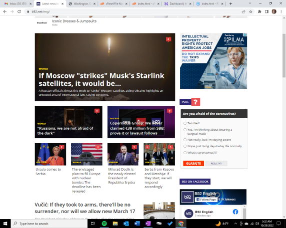
Task: Show hidden system tray icons
Action: (235, 224)
